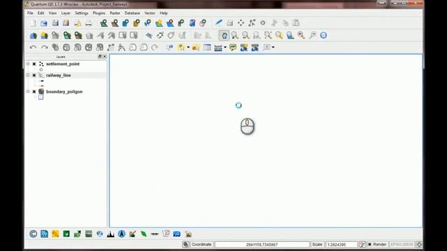Toggle visibility of railway_line layer
Image resolution: width=447 pixels, height=251 pixels.
click(x=34, y=75)
